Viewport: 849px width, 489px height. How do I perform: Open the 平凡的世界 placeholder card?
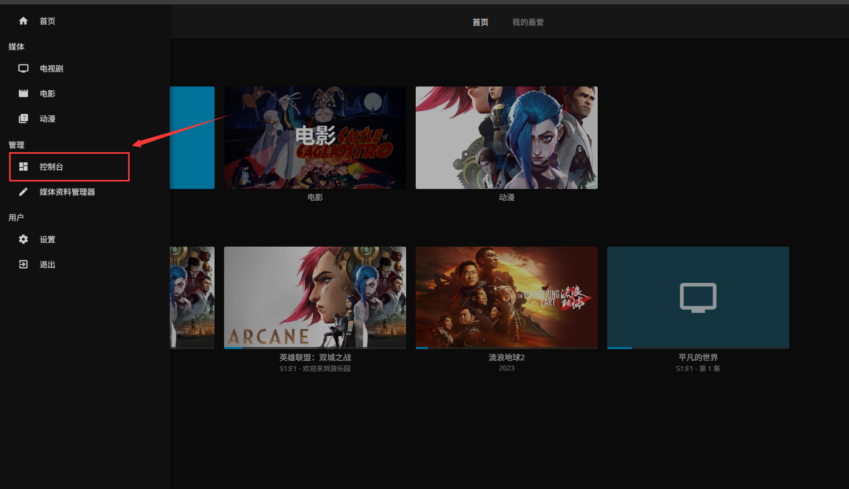pyautogui.click(x=698, y=297)
